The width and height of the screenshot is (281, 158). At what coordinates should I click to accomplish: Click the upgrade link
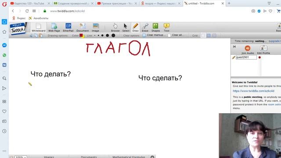click(275, 41)
